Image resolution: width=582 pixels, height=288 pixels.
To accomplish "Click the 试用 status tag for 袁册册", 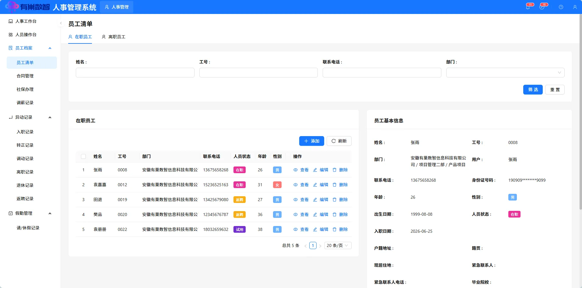I will pos(240,229).
